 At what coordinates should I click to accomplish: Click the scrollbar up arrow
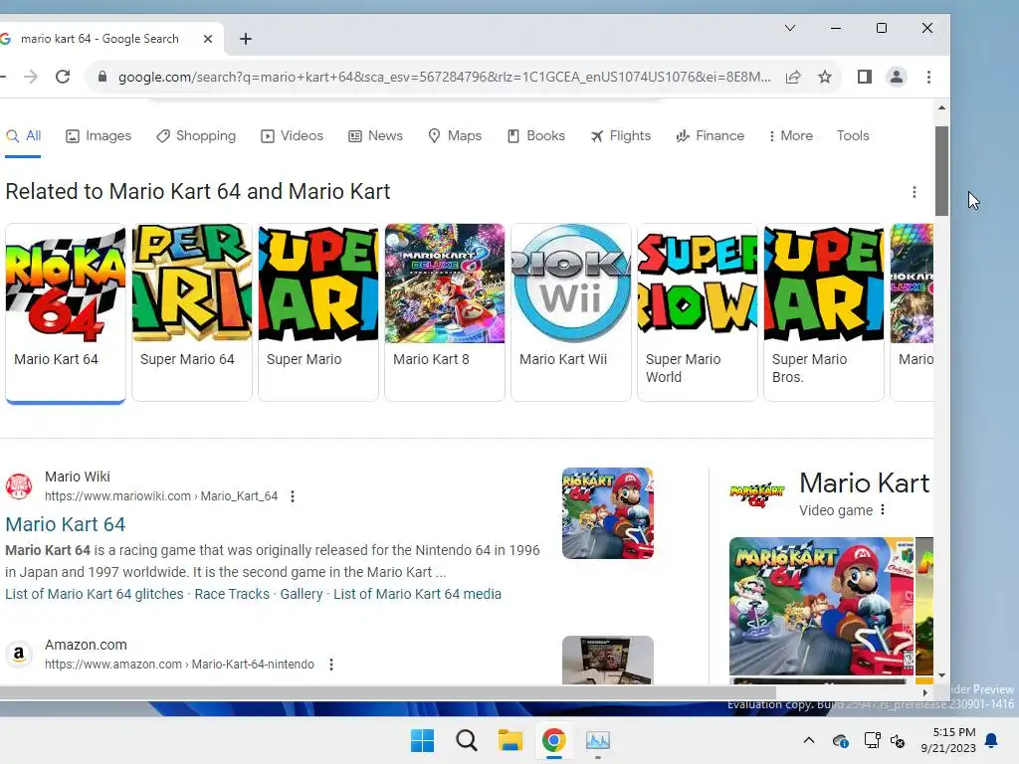[x=941, y=107]
